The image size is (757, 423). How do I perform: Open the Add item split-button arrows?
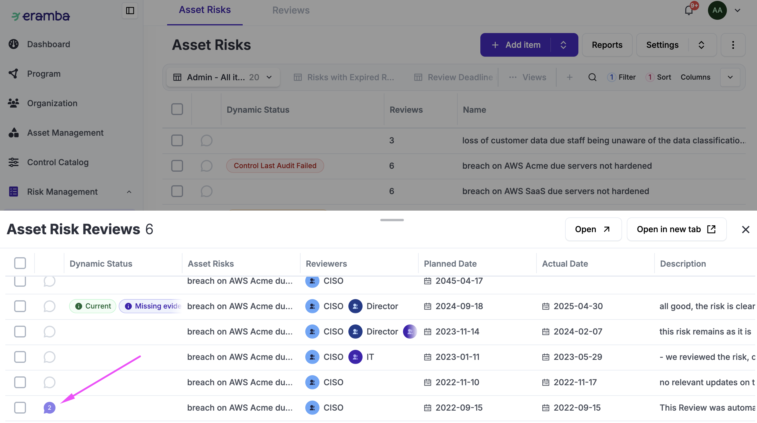[563, 45]
